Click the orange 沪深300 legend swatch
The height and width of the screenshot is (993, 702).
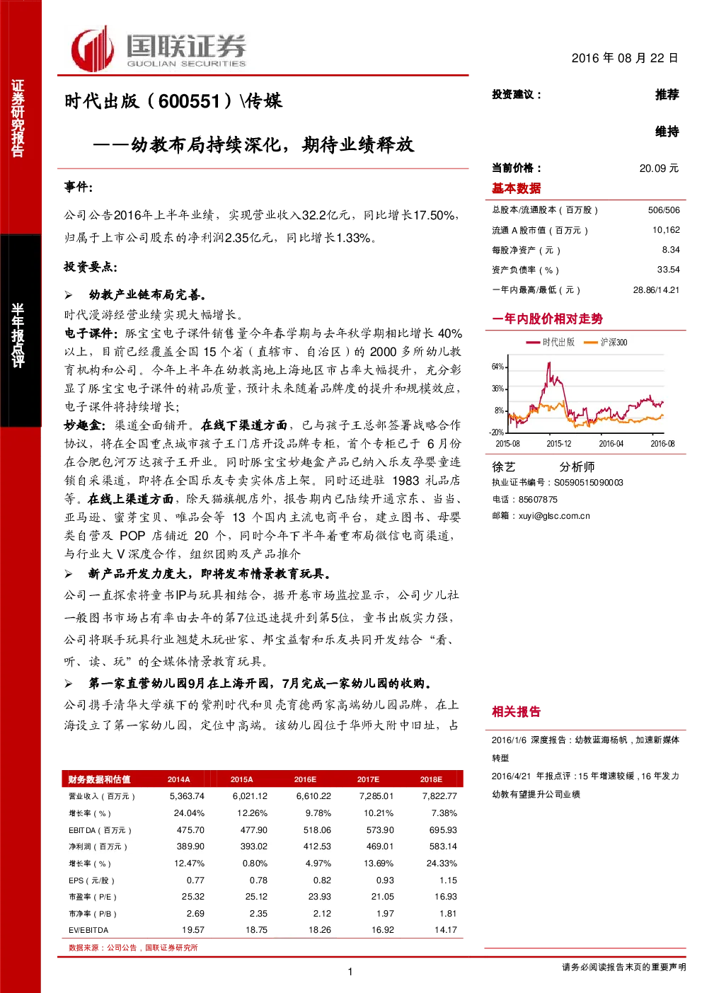(591, 343)
